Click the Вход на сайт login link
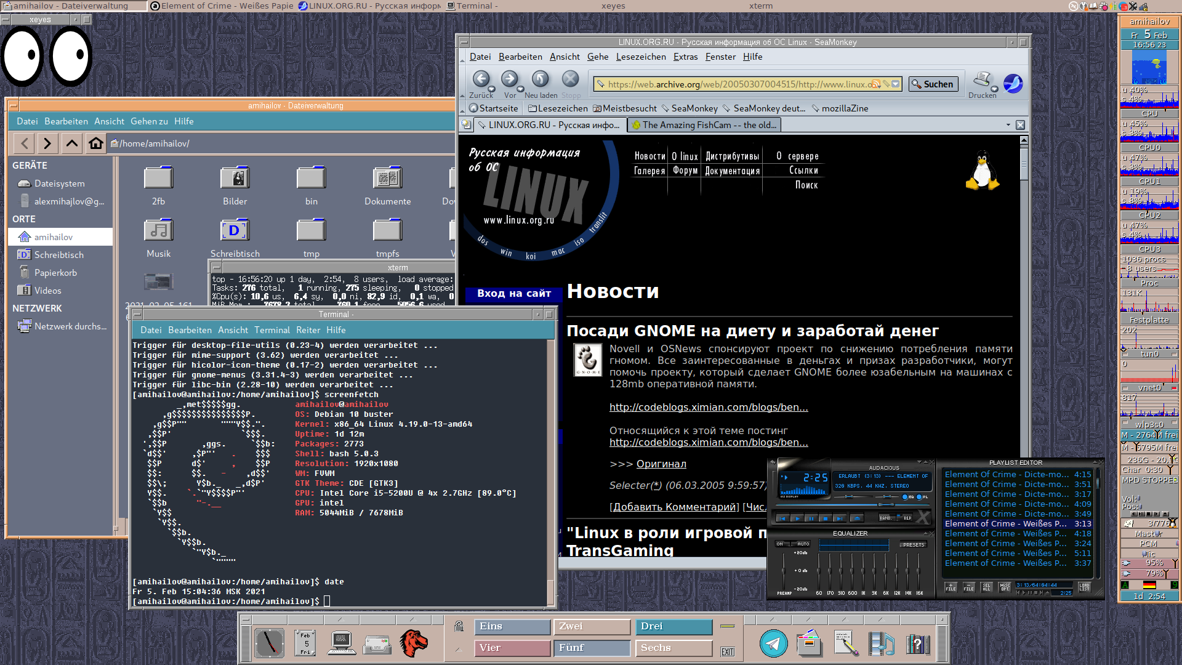Viewport: 1182px width, 665px height. pos(513,294)
